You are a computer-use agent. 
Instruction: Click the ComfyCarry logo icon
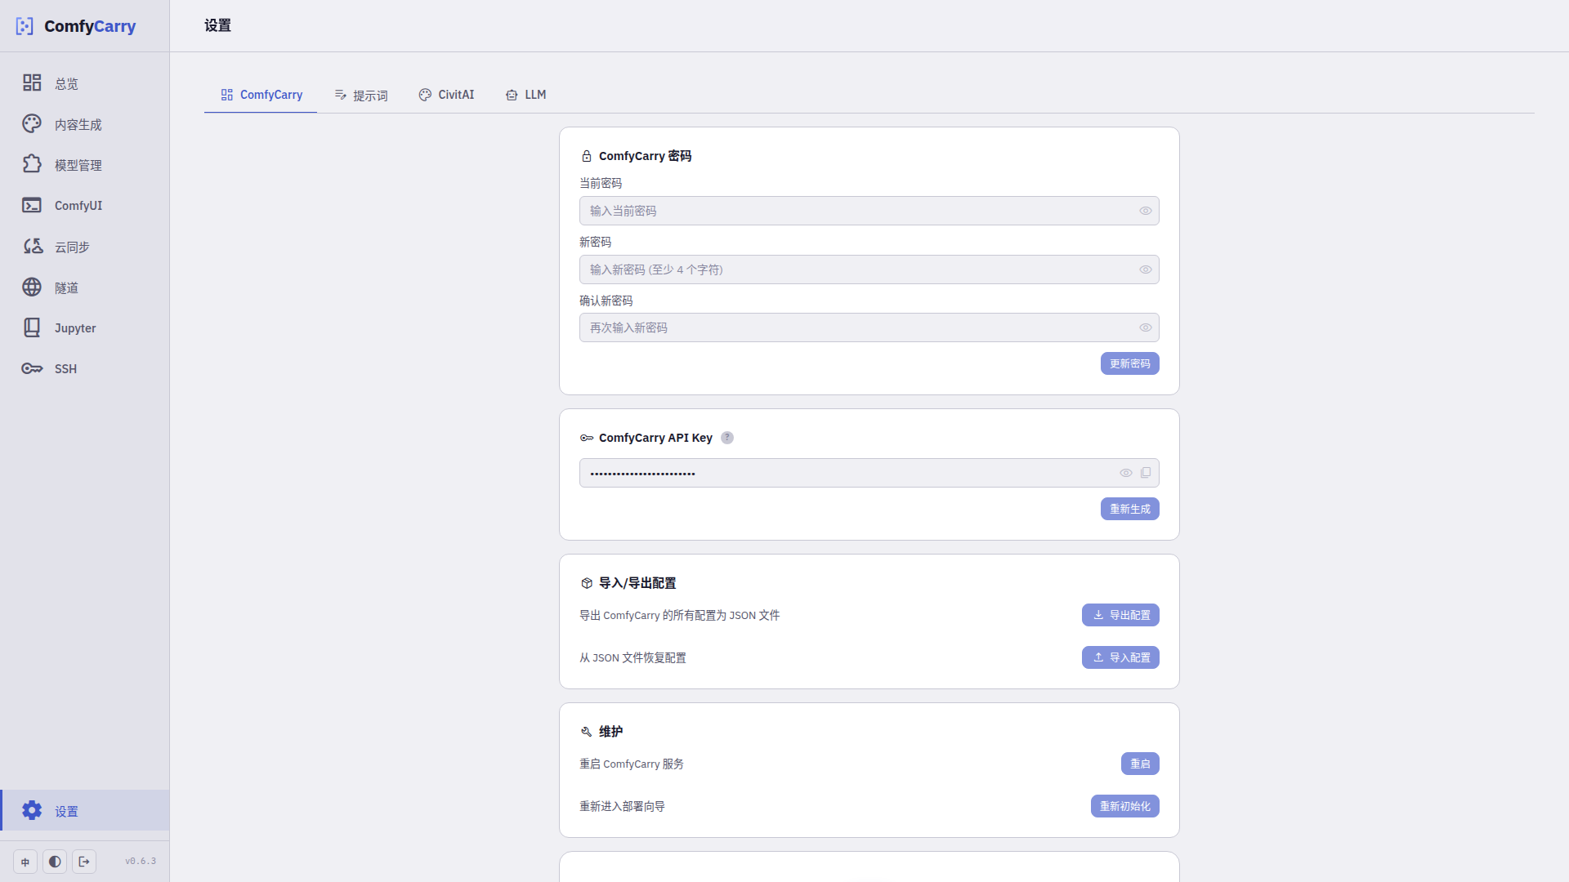pos(25,26)
